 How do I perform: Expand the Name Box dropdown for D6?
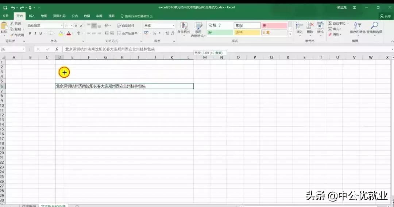point(24,49)
